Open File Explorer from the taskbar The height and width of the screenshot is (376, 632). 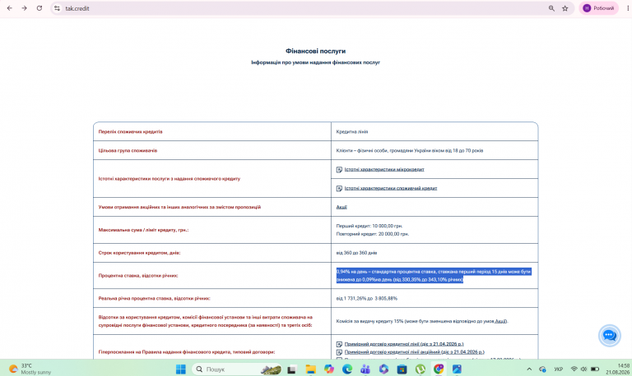[x=310, y=369]
